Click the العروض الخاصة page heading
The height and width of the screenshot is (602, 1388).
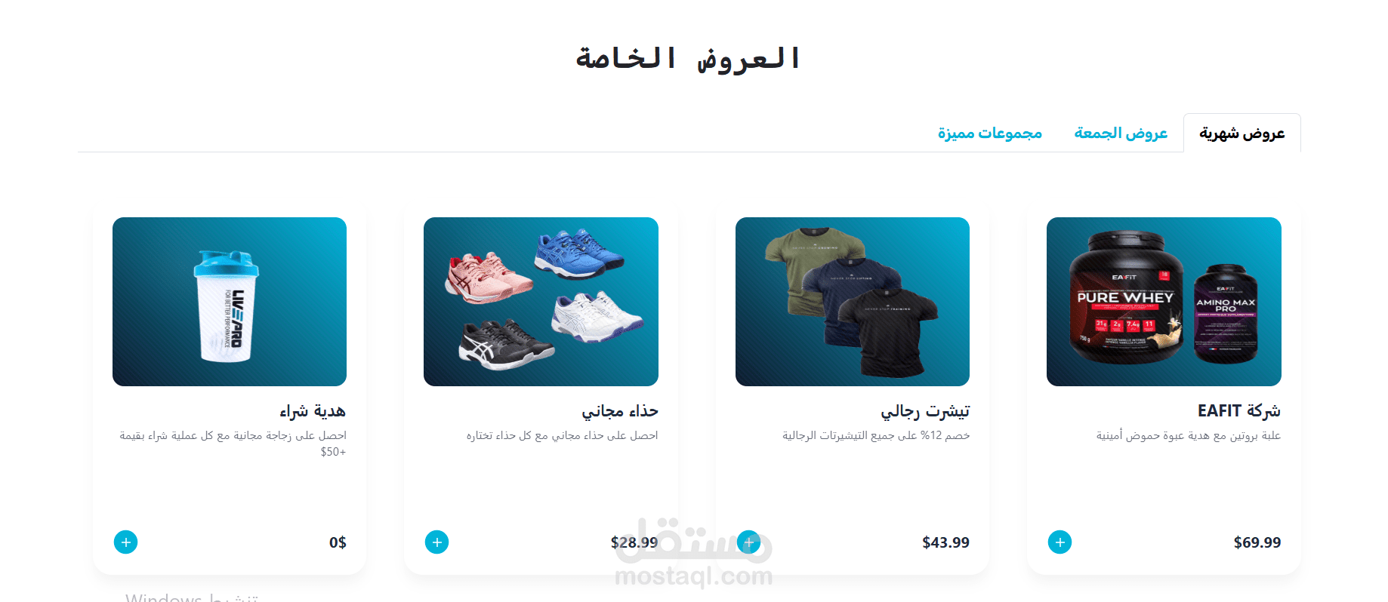pyautogui.click(x=688, y=59)
